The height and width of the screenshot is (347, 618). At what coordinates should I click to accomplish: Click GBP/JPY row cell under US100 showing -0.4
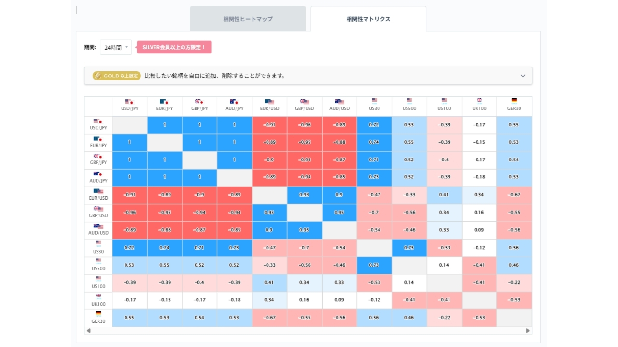coord(444,160)
